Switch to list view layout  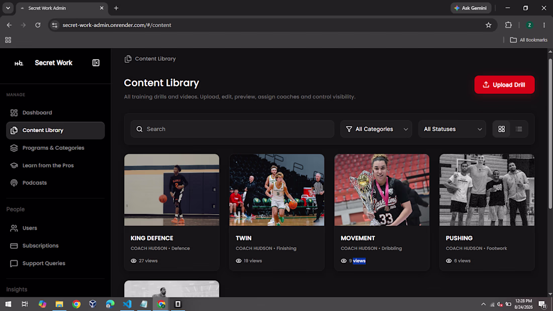tap(519, 129)
